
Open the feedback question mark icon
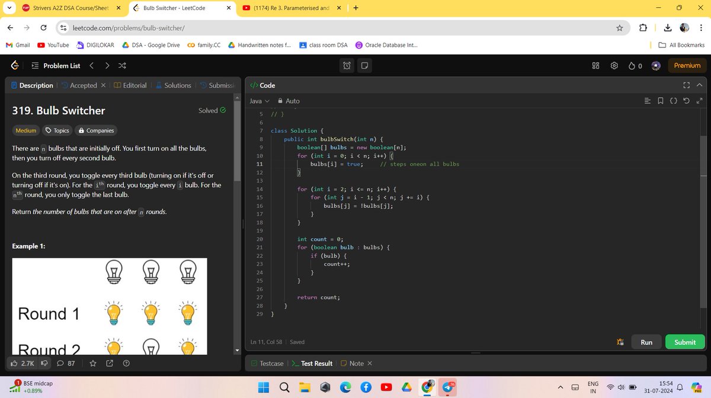point(126,363)
